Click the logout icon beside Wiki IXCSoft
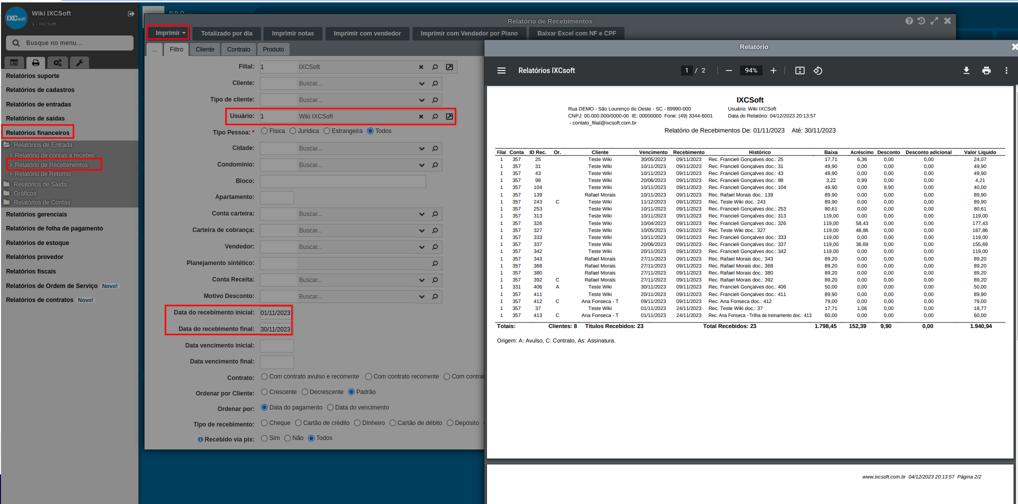1018x504 pixels. (131, 13)
